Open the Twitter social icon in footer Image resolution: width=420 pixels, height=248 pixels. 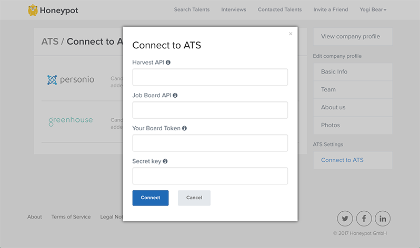345,218
